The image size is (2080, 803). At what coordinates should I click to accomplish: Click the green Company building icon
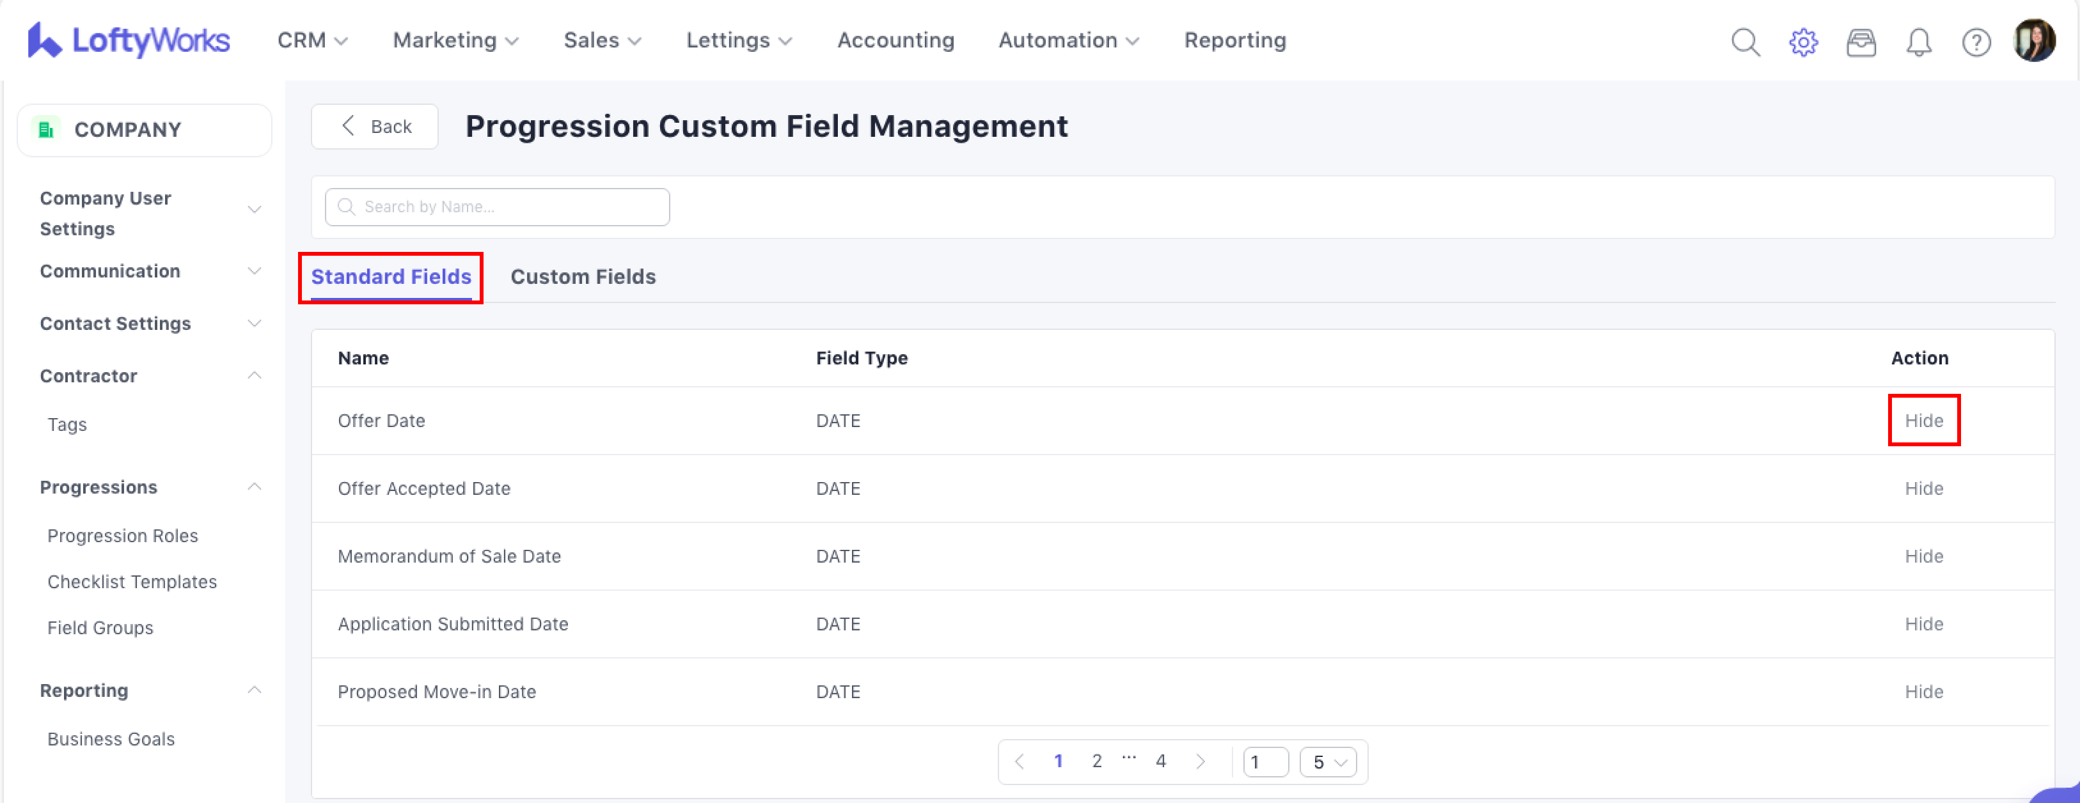(46, 129)
